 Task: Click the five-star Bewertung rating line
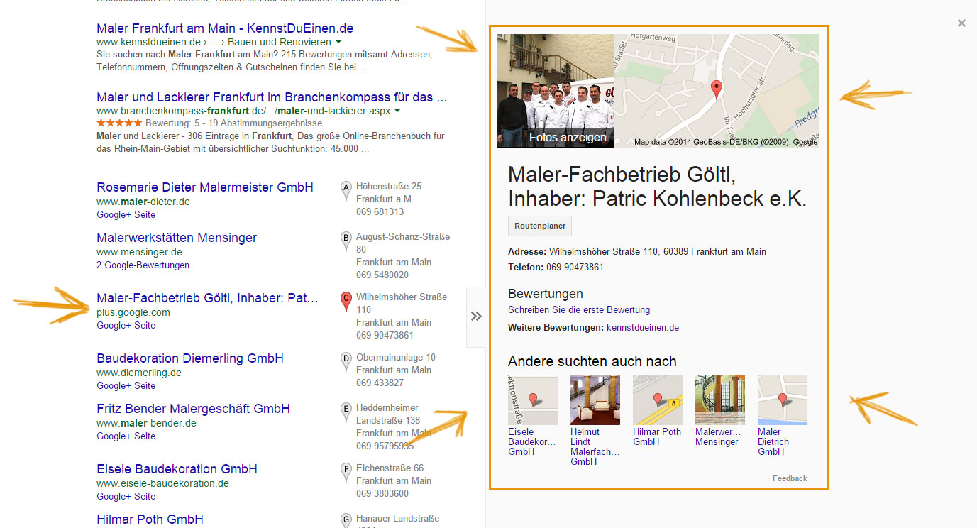point(209,123)
